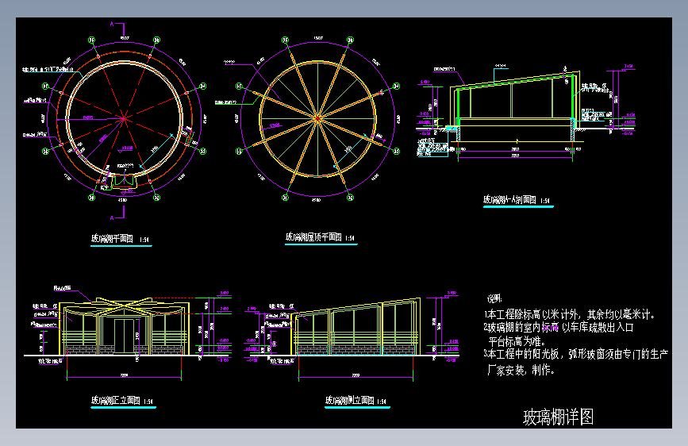Image resolution: width=688 pixels, height=446 pixels.
Task: Click the title "玻璃棚屋顶平面图 1:50"
Action: tap(320, 237)
